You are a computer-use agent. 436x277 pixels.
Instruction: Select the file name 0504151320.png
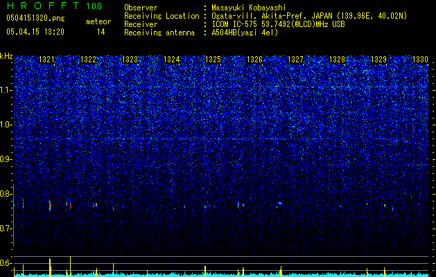(35, 19)
